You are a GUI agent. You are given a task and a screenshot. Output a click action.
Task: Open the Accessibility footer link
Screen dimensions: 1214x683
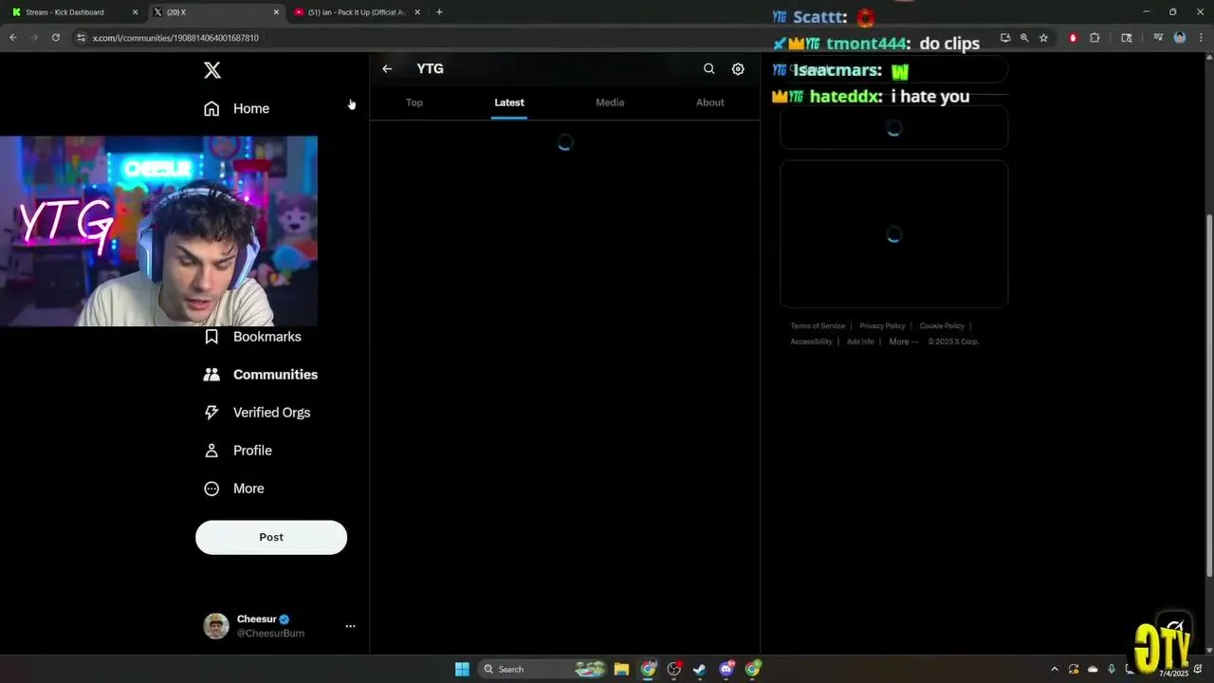coord(811,341)
